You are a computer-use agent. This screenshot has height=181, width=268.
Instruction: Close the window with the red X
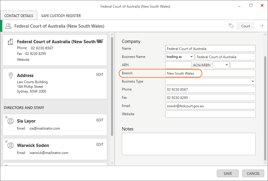(x=262, y=6)
